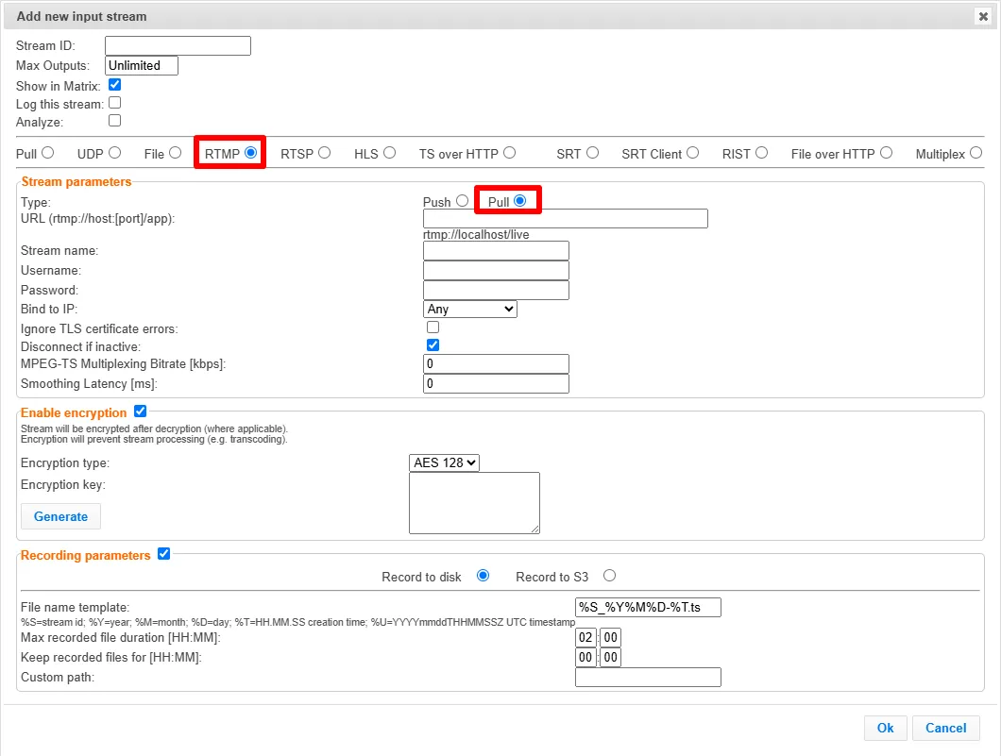Open the Bind to IP dropdown
This screenshot has height=756, width=1001.
(x=470, y=310)
